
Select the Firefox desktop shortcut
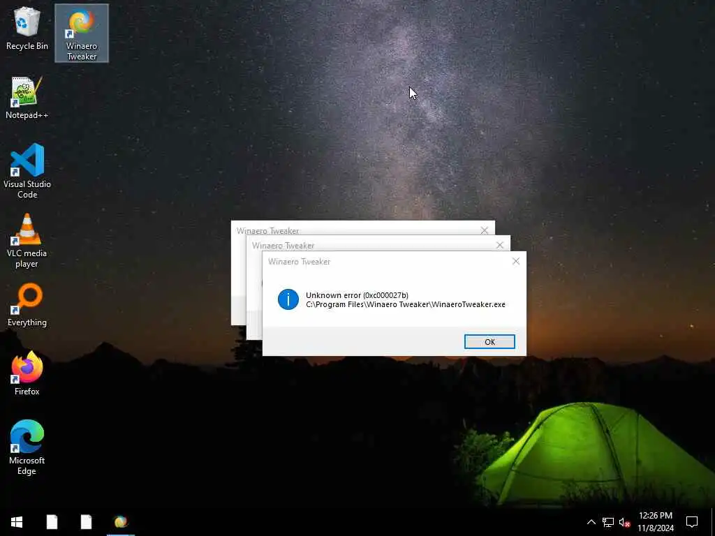[x=27, y=374]
